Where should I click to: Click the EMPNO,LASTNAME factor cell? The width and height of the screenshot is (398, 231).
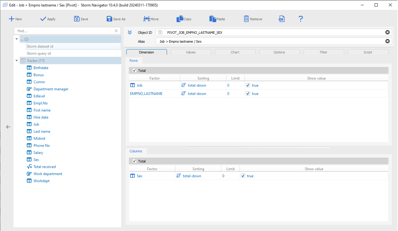[154, 94]
